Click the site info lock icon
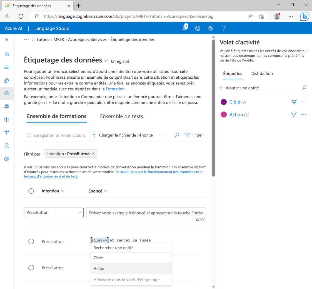312x289 pixels. pos(37,16)
